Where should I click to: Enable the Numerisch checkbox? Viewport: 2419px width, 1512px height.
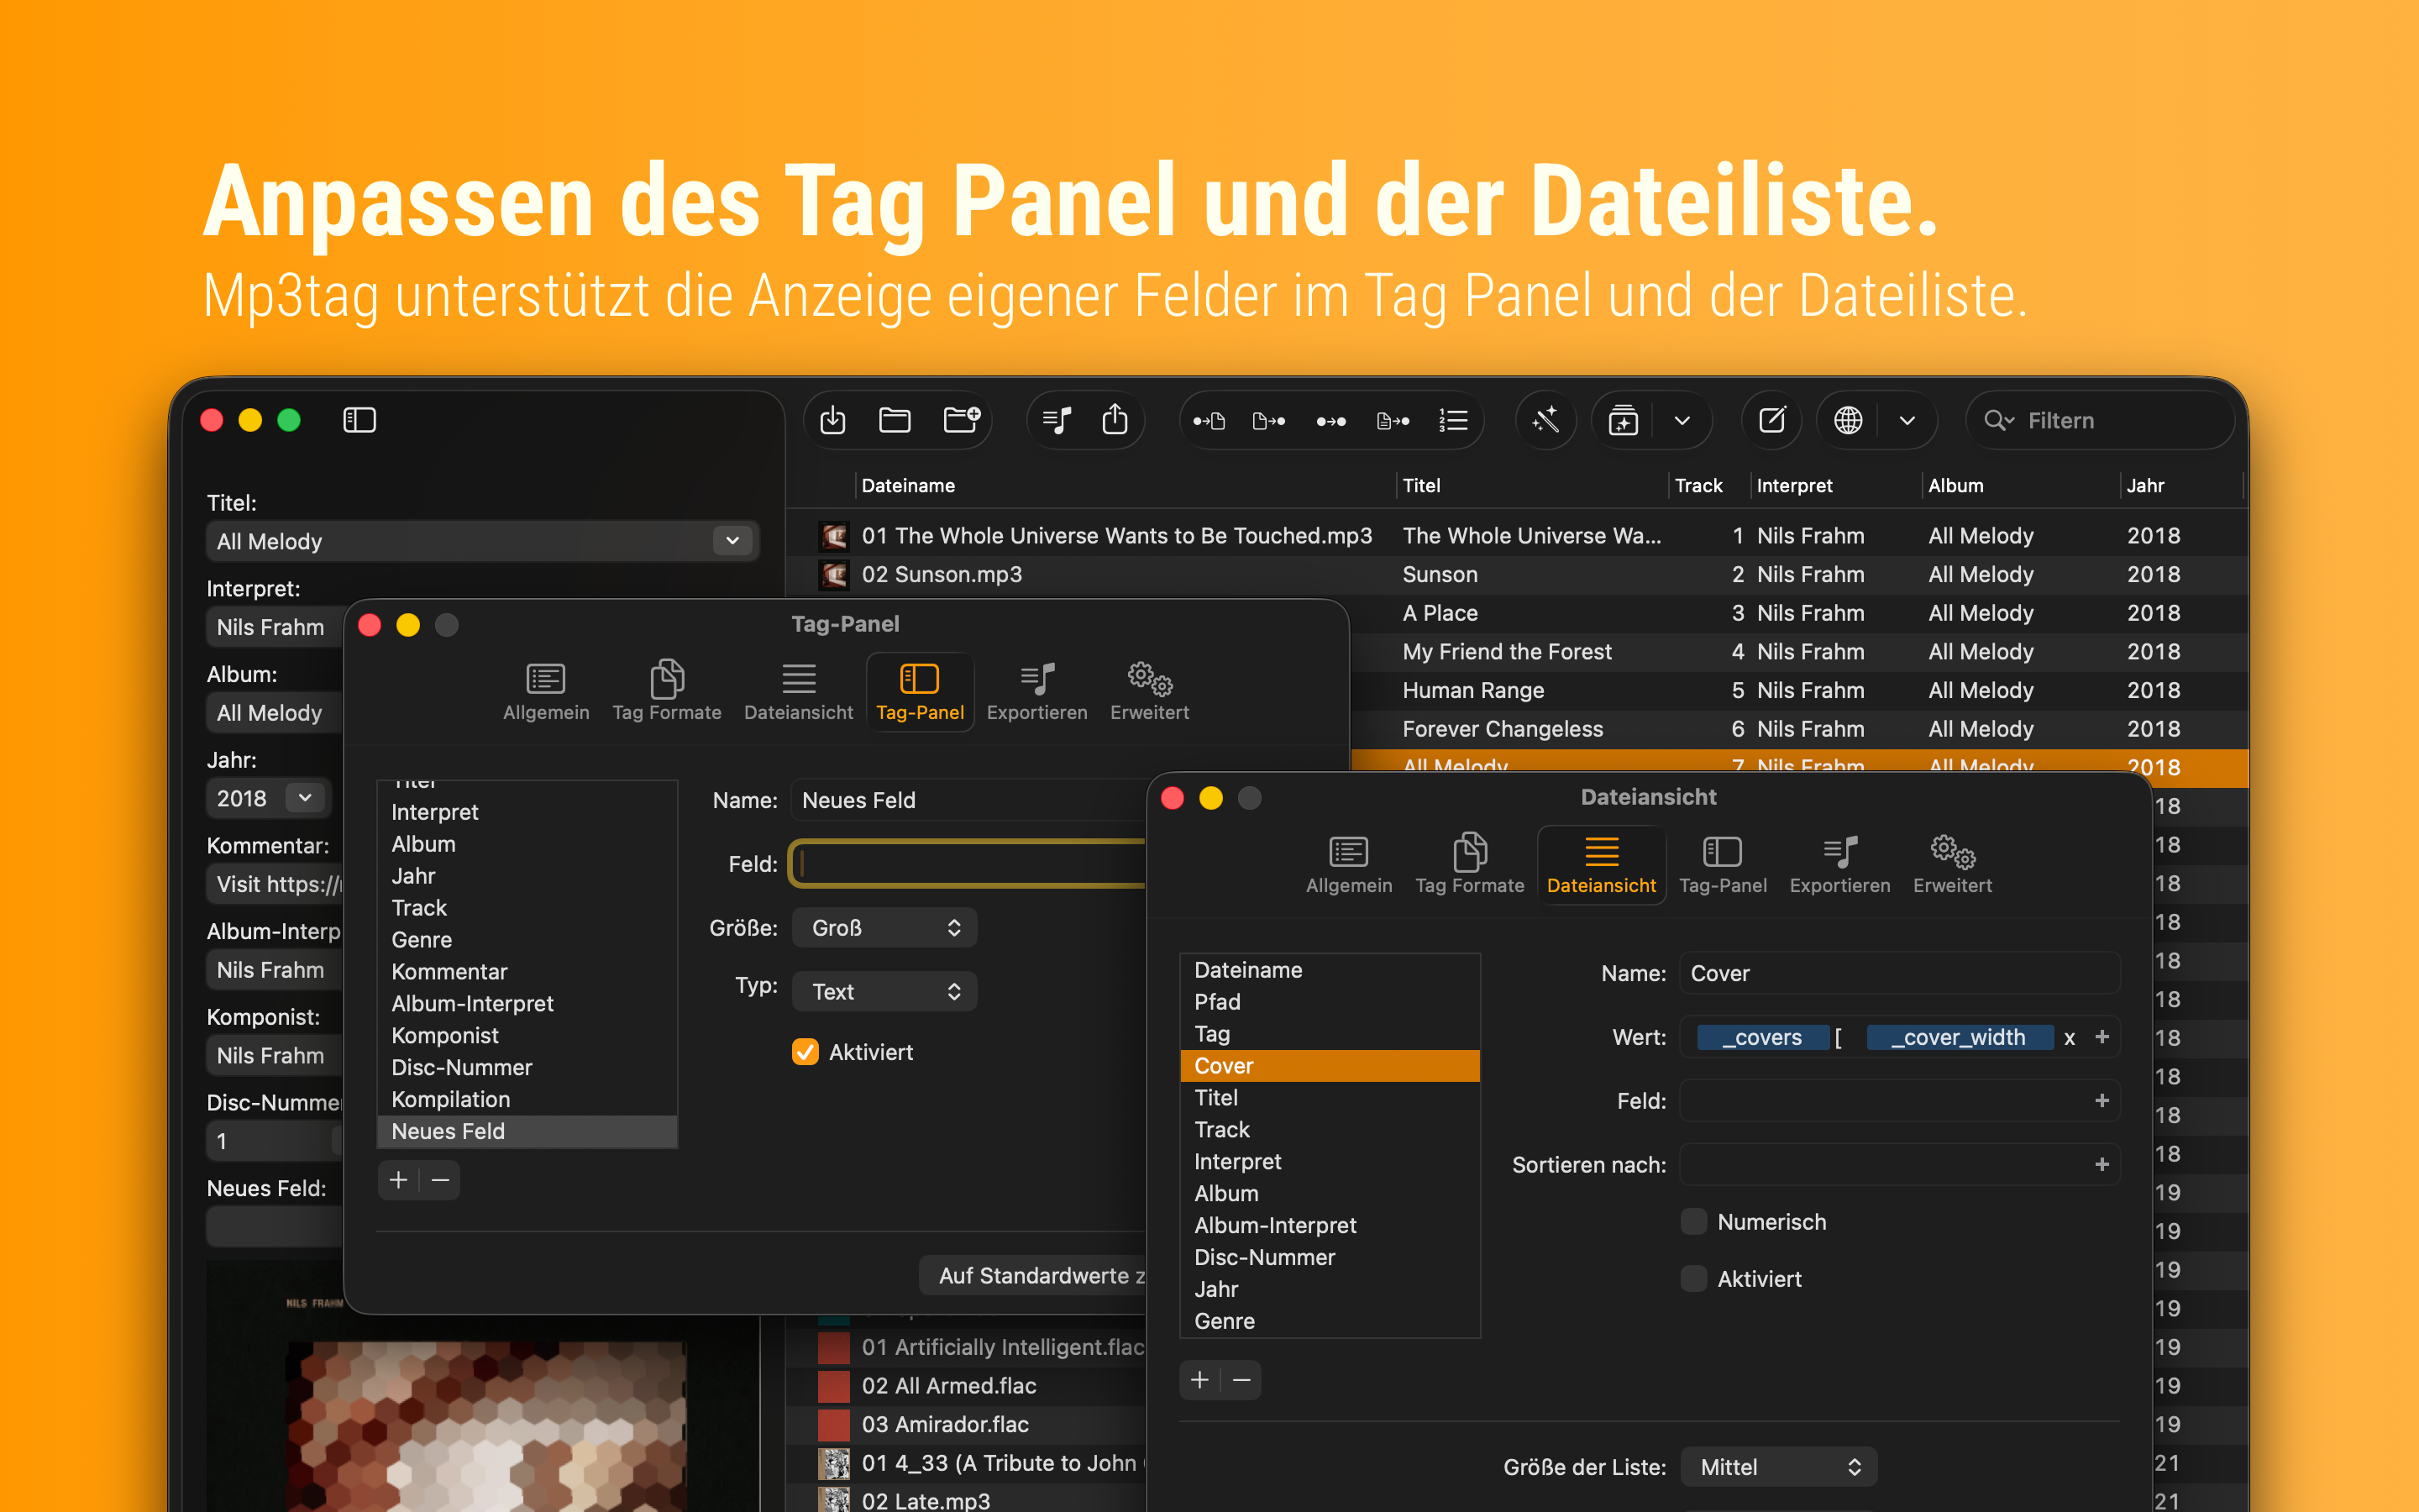[x=1693, y=1222]
